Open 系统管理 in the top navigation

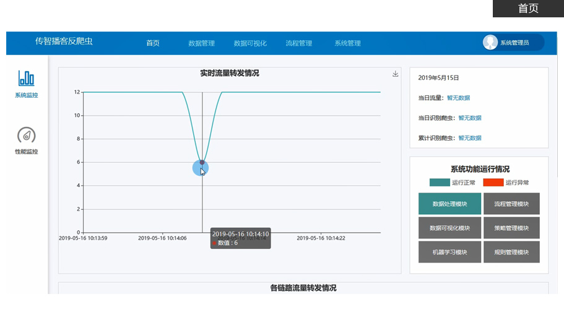pos(347,43)
